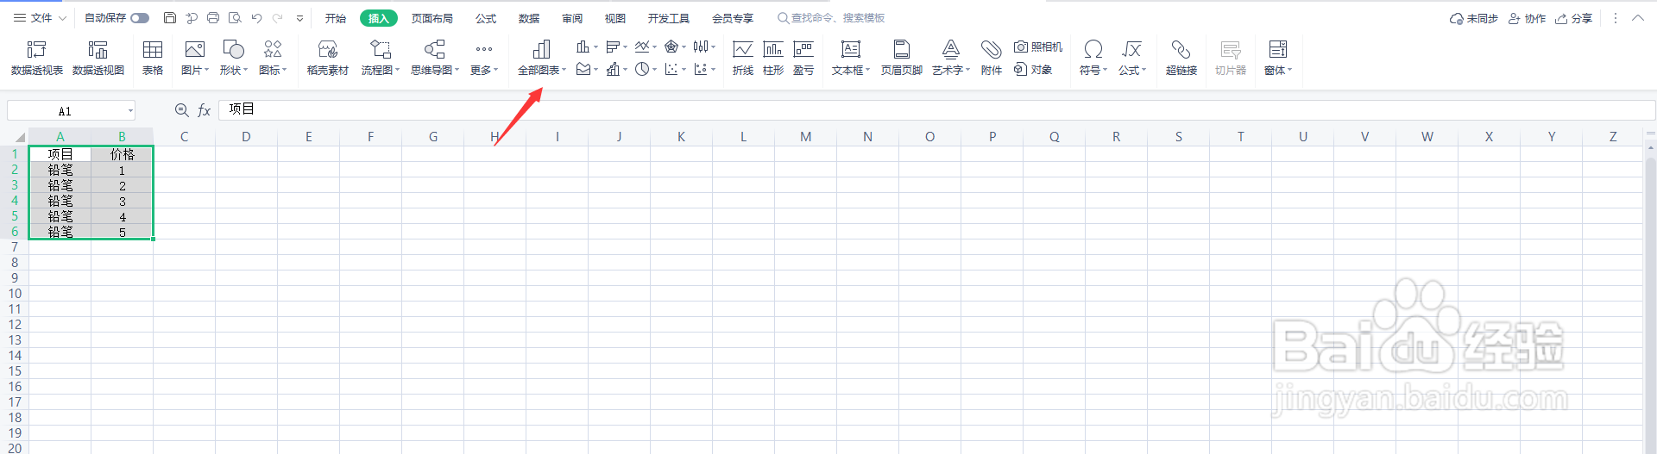Open print preview icon

coord(235,18)
